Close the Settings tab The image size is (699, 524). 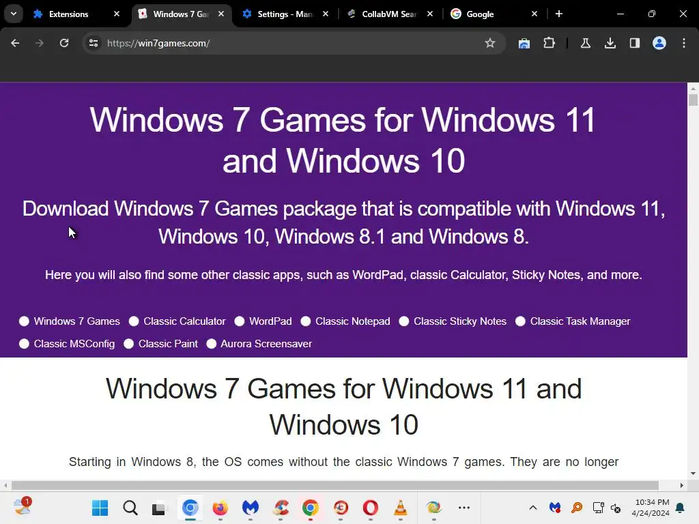(326, 14)
